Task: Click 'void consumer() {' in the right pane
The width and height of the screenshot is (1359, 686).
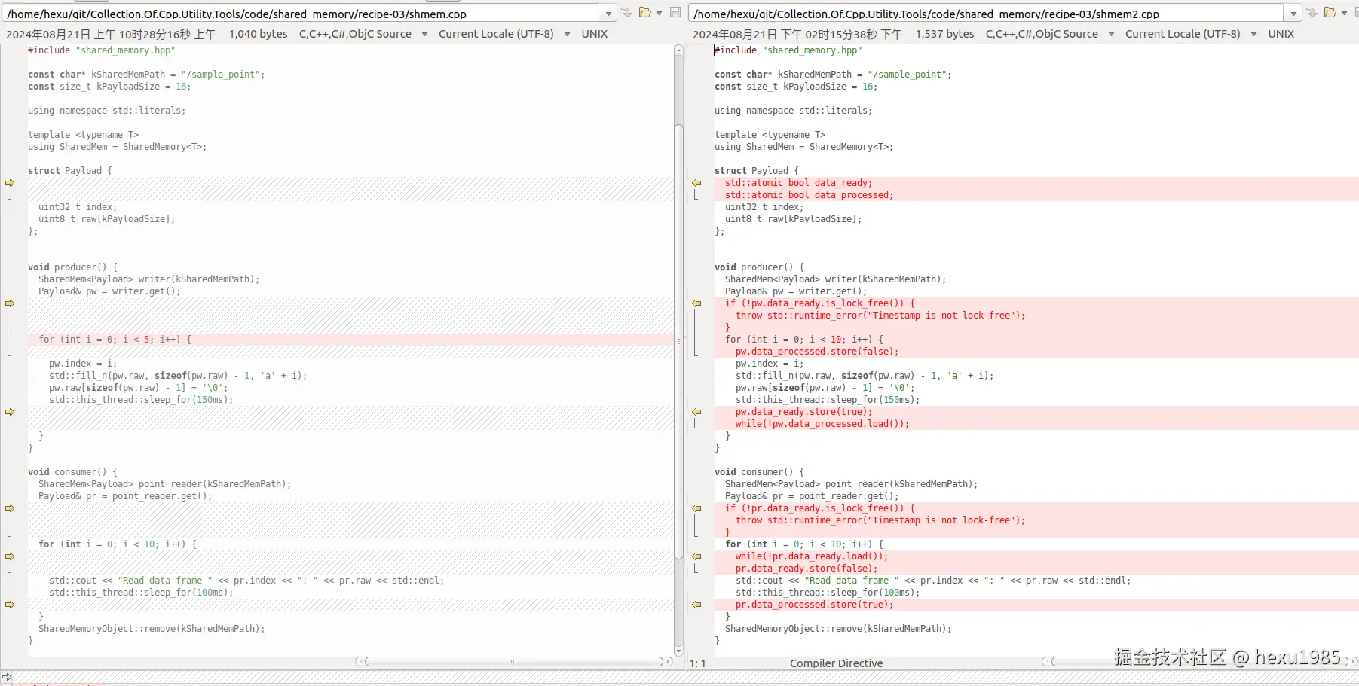Action: (x=760, y=472)
